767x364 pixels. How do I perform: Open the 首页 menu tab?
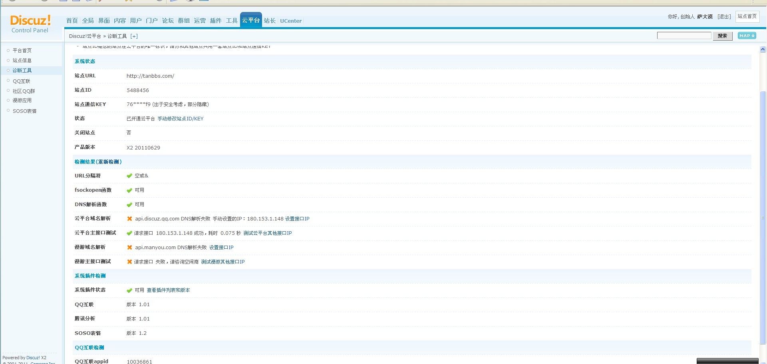72,21
